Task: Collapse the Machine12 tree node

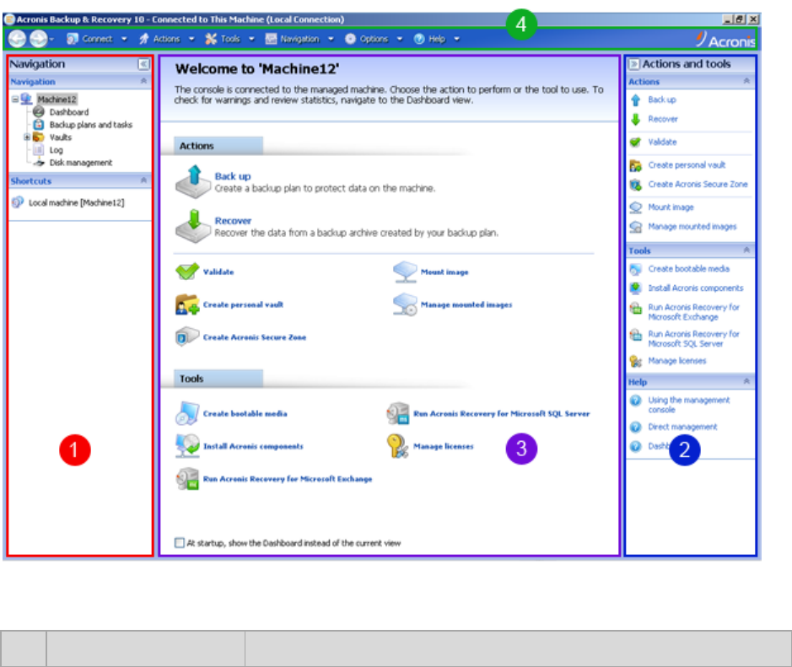Action: point(15,100)
